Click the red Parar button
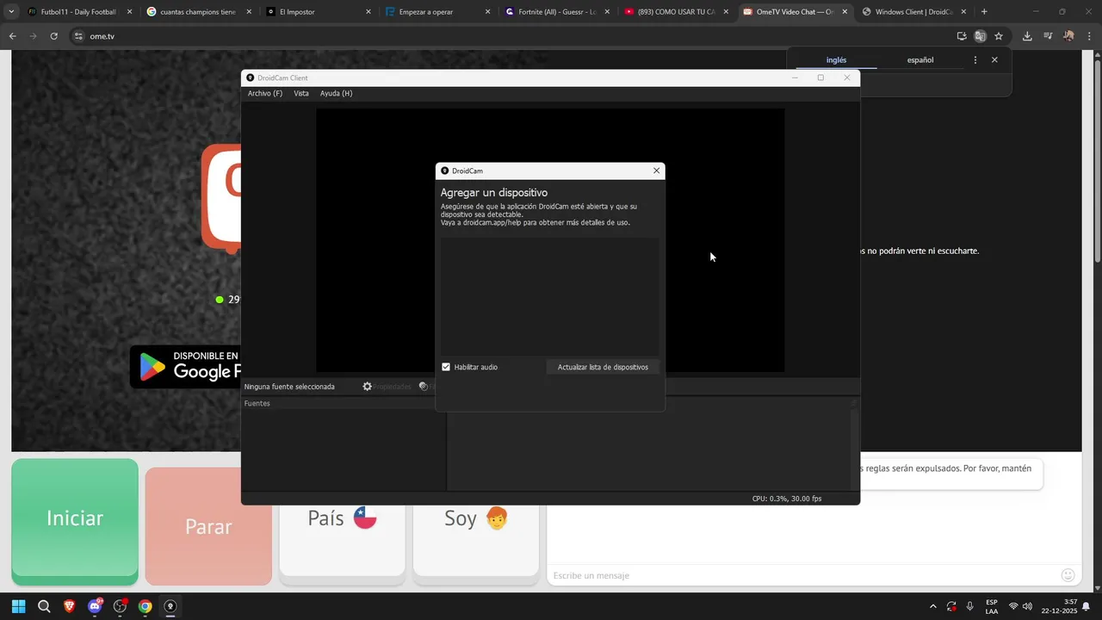 pos(208,526)
